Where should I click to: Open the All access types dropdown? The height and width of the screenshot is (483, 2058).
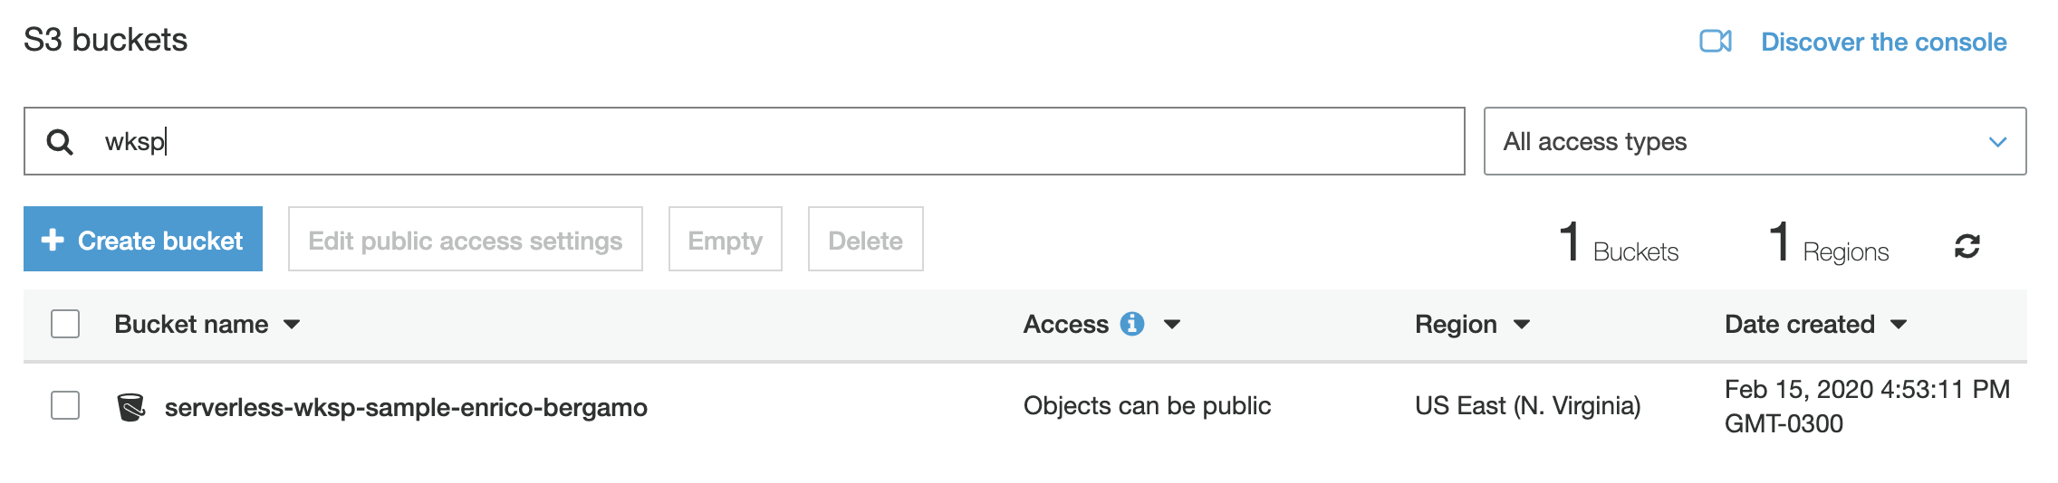click(1755, 141)
